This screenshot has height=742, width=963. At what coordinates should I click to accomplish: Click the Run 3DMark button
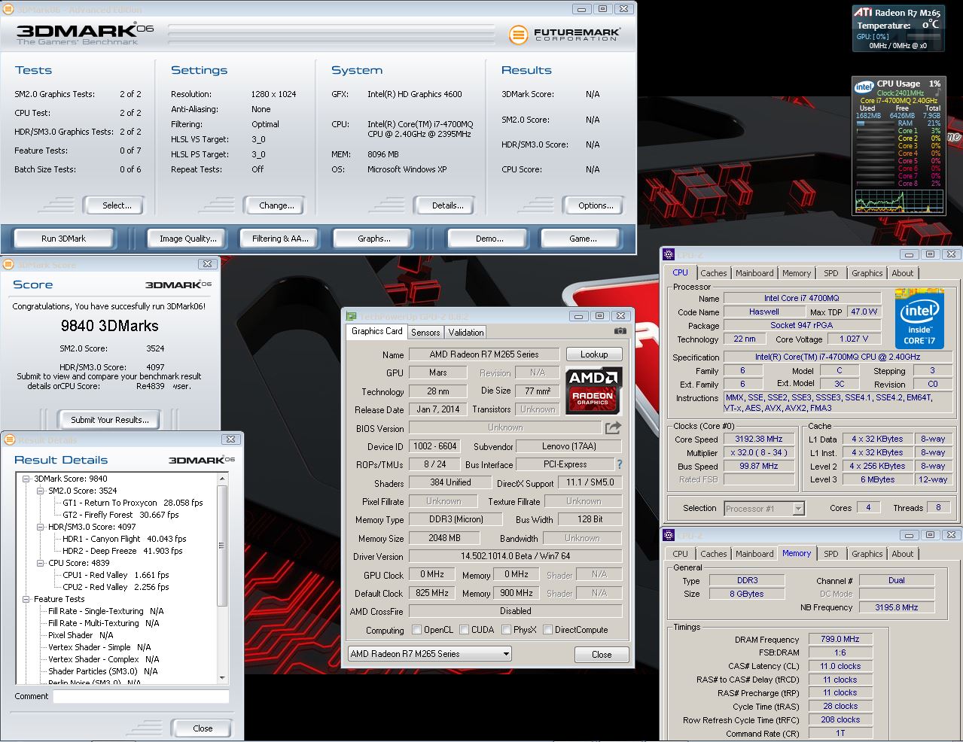pyautogui.click(x=64, y=239)
